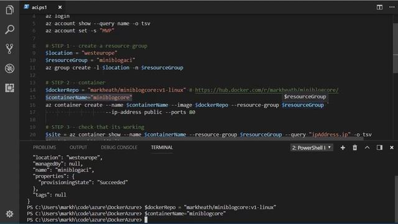Click the "westeurope" string on line 9
Viewport: 398px width, 224px height.
[x=99, y=53]
